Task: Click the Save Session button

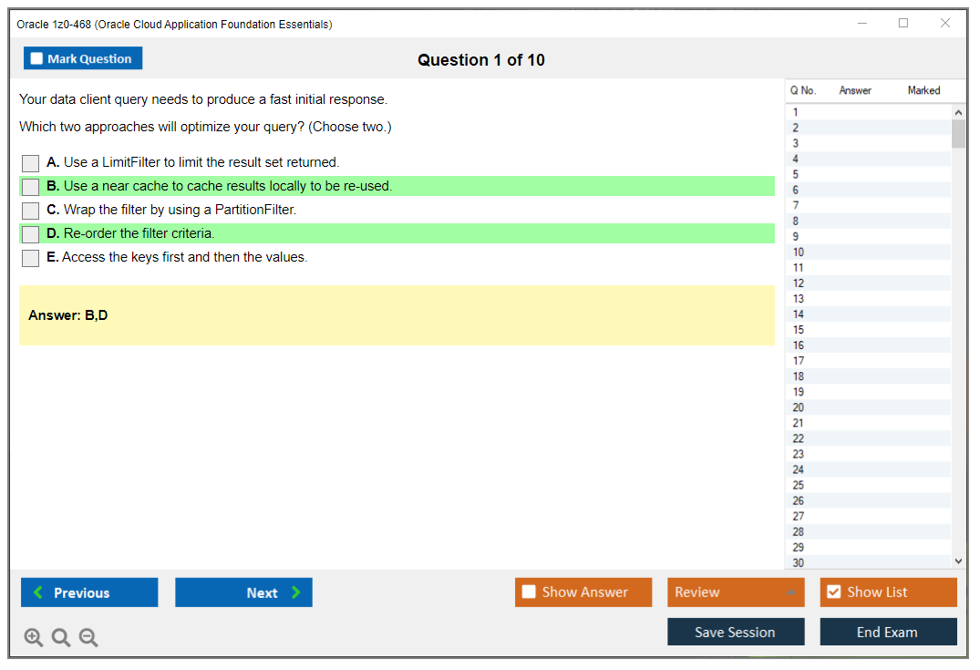Action: point(736,631)
